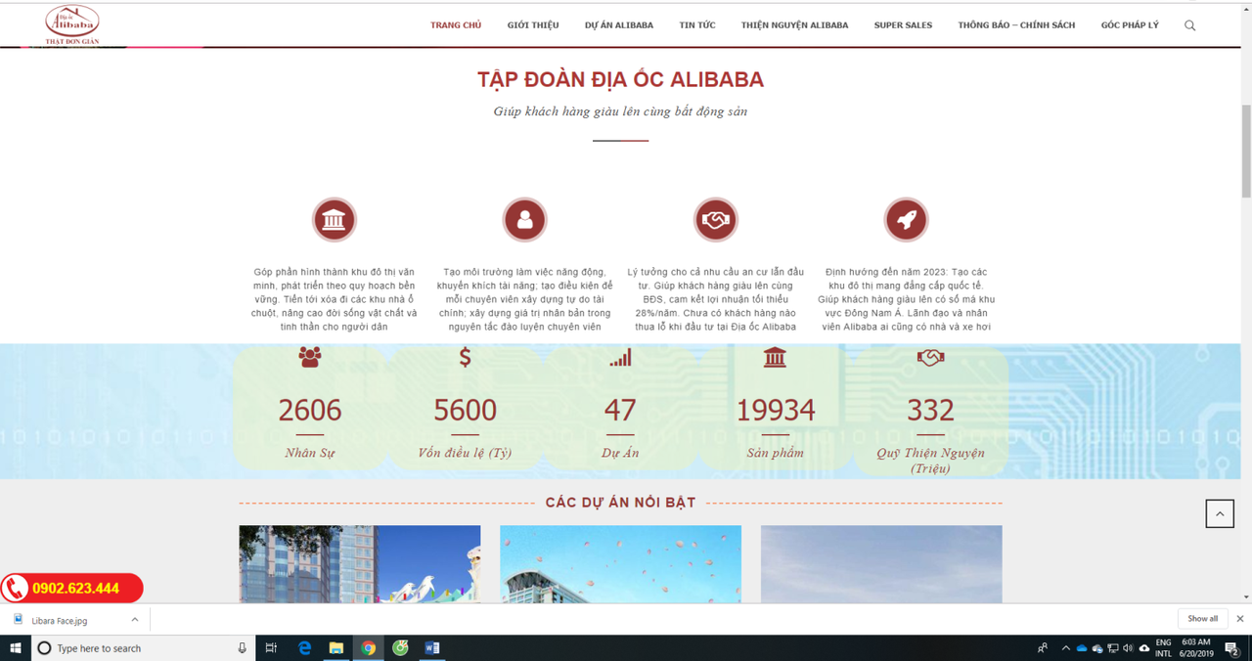Click the user profile circle icon
Viewport: 1252px width, 661px height.
(x=524, y=220)
